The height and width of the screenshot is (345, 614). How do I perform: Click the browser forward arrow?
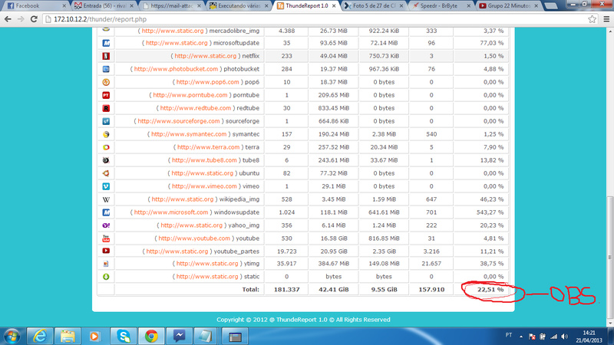(x=21, y=19)
